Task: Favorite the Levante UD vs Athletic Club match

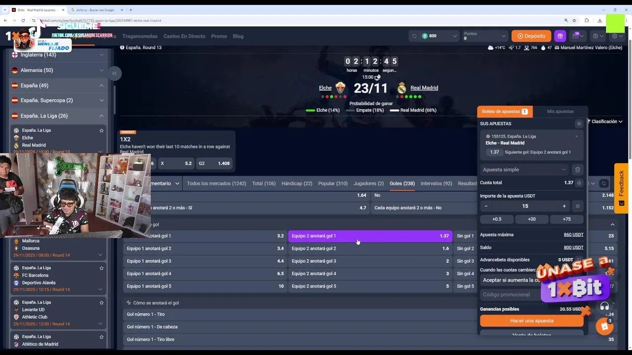Action: point(102,303)
